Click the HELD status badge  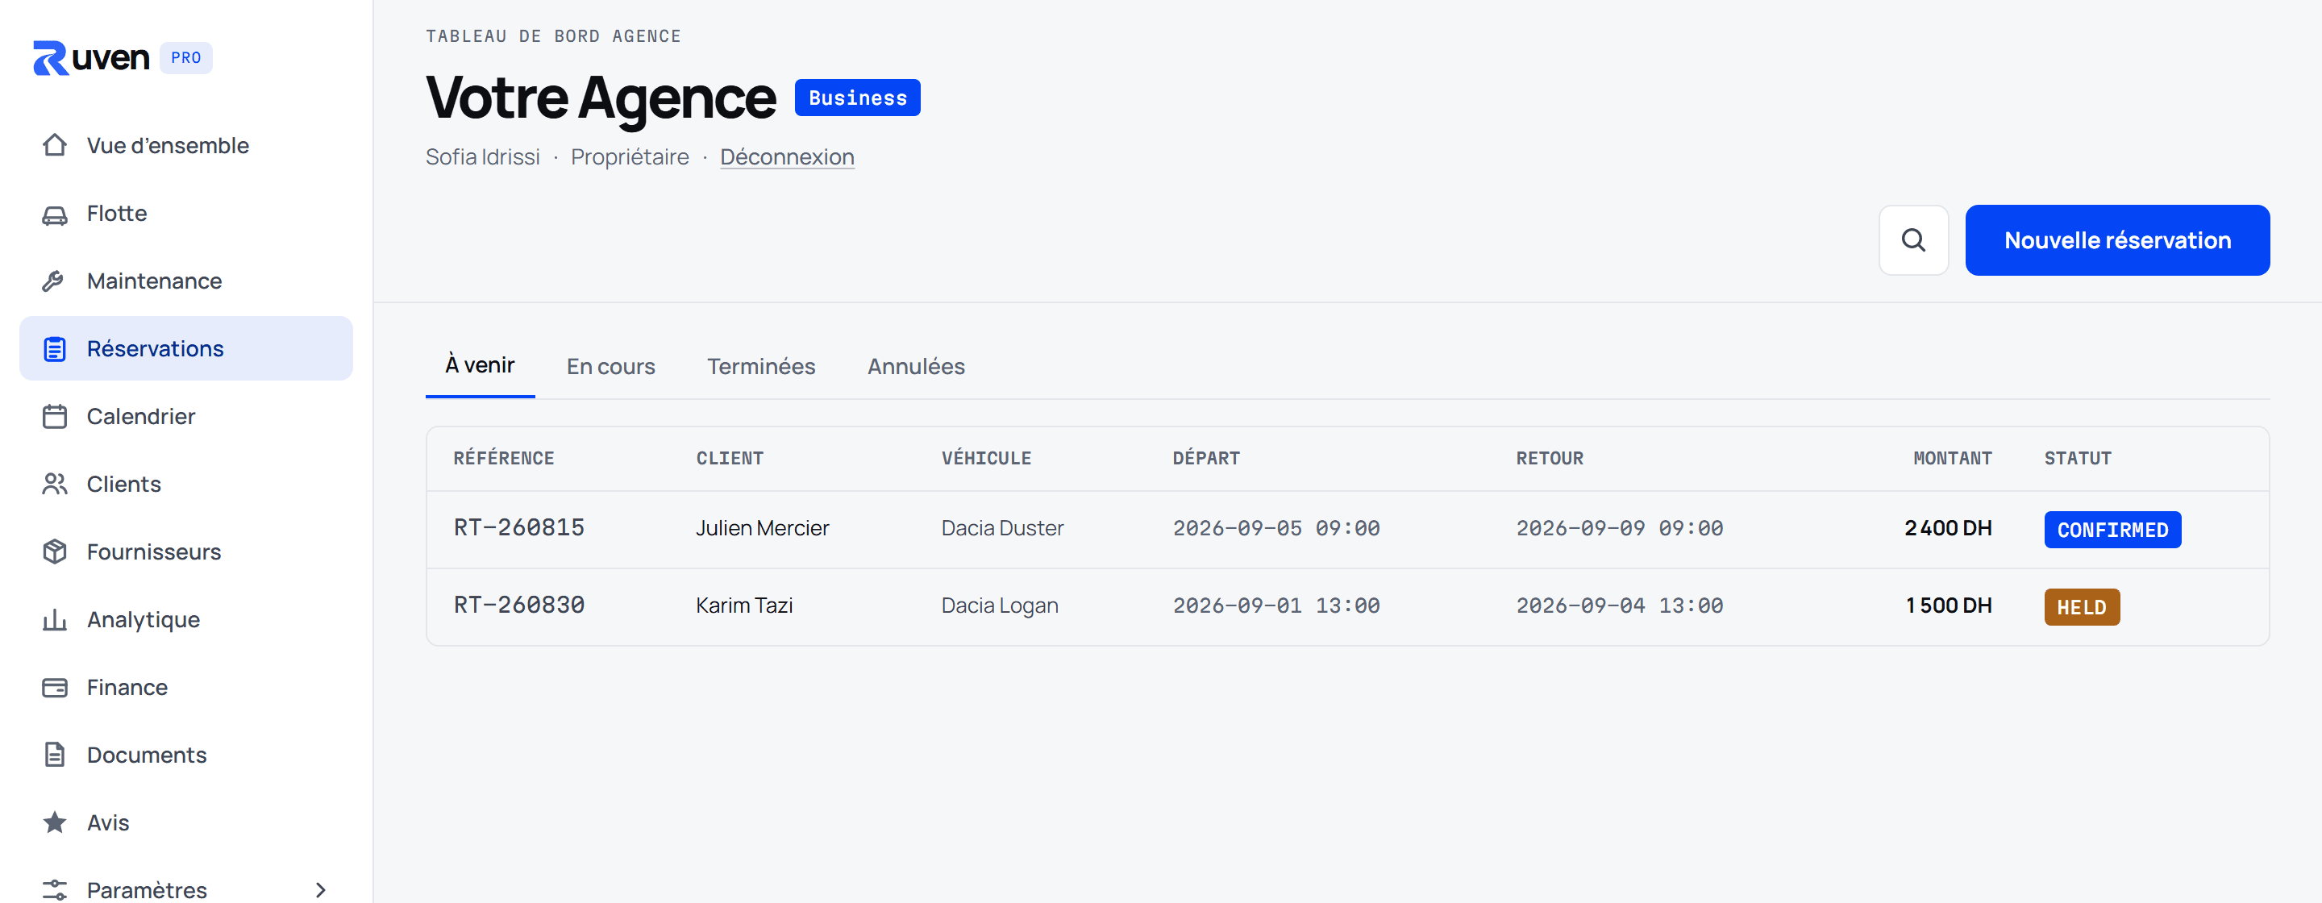click(2081, 607)
